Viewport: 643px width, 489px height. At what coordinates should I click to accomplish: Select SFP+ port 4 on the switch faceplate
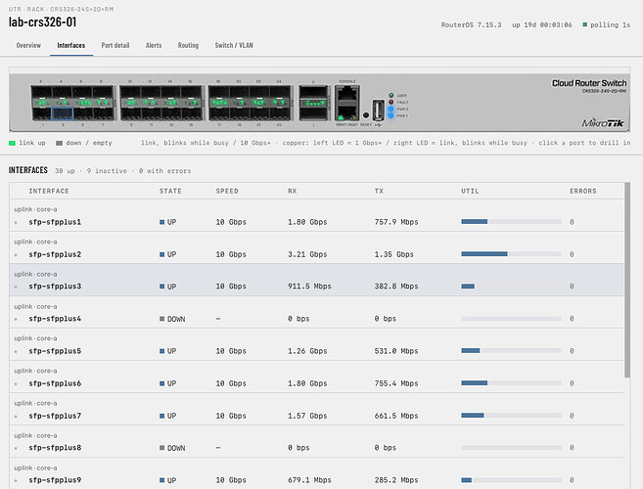(63, 91)
